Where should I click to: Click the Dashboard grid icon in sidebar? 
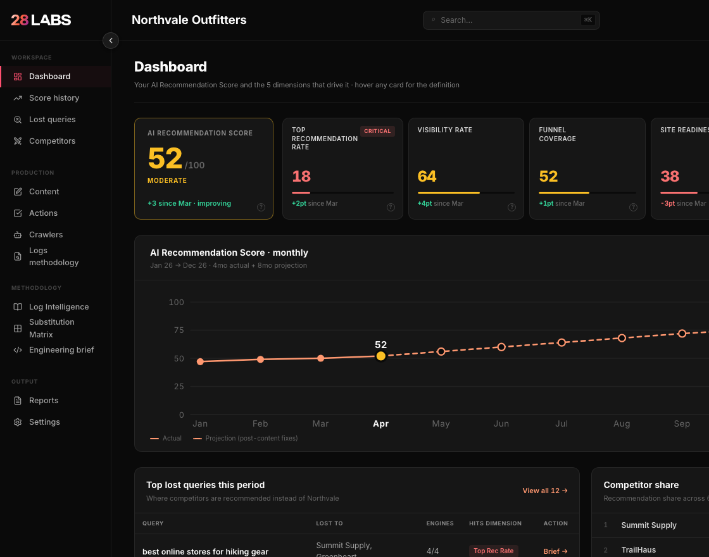coord(18,77)
